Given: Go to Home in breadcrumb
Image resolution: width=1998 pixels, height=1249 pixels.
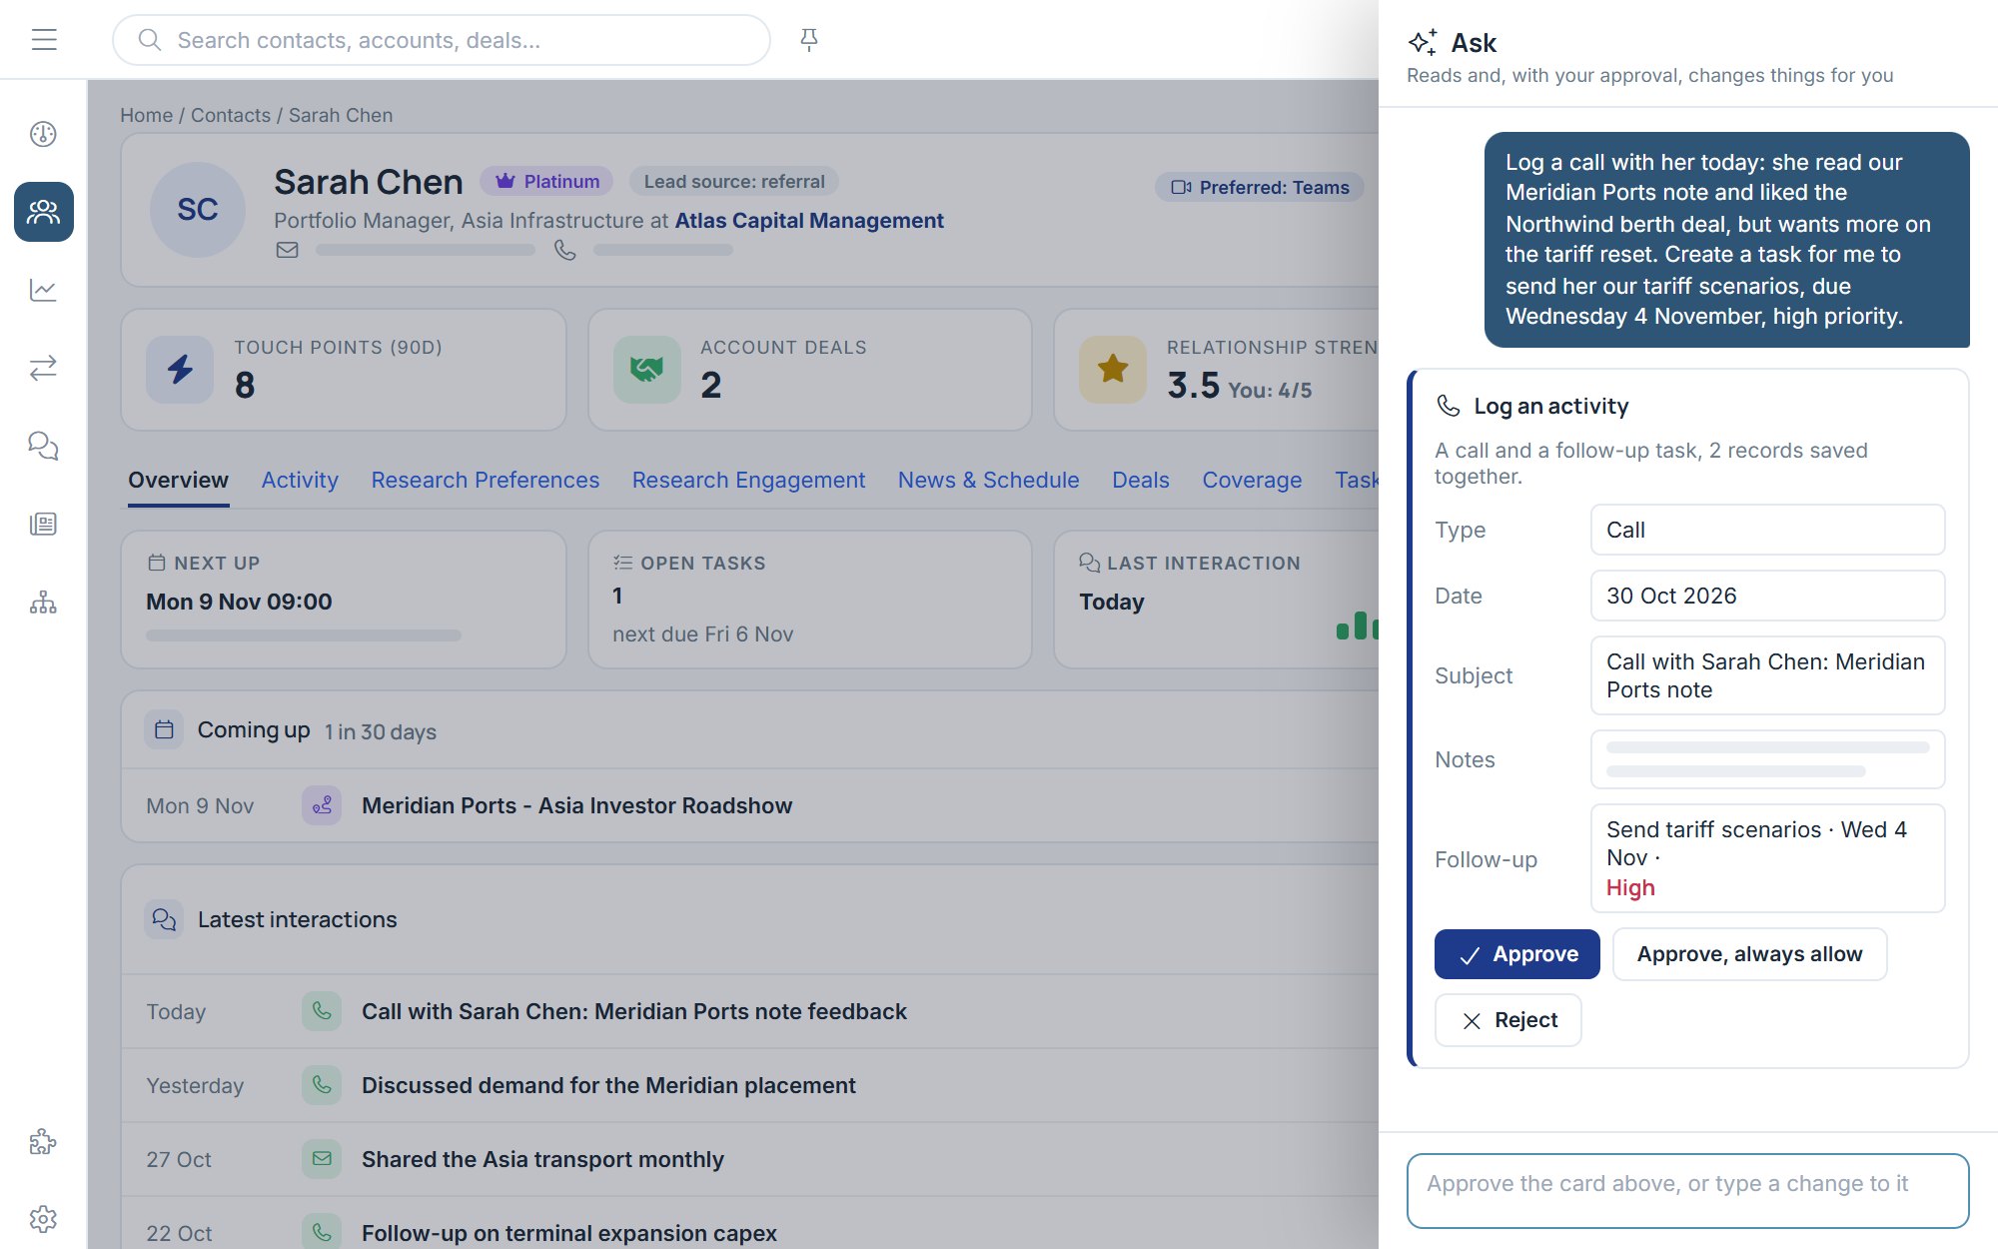Looking at the screenshot, I should (146, 115).
